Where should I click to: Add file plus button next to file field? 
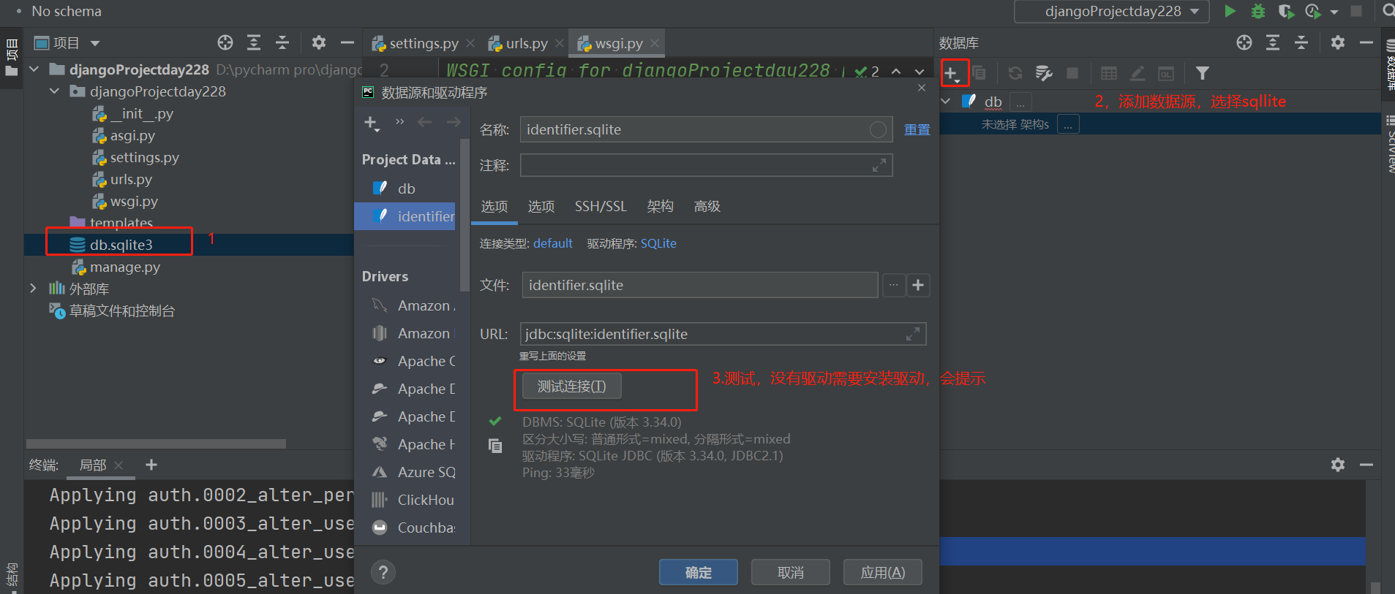[x=918, y=285]
